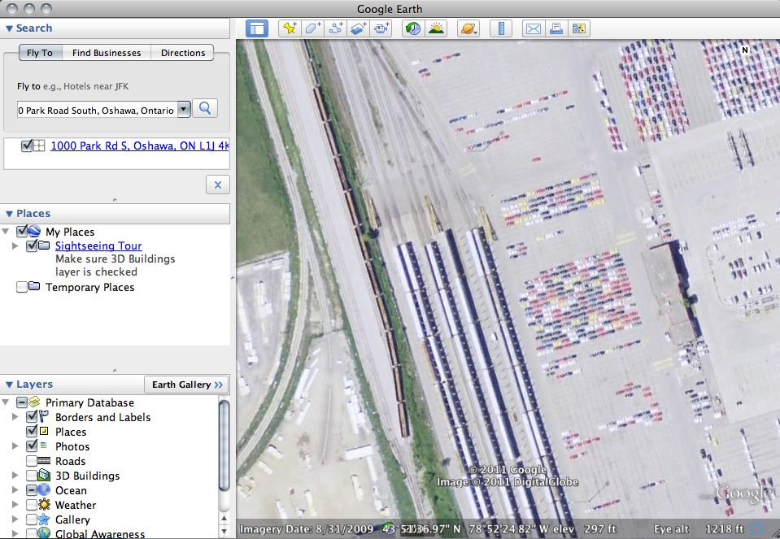The width and height of the screenshot is (780, 539).
Task: Select the Add Path tool
Action: (x=335, y=28)
